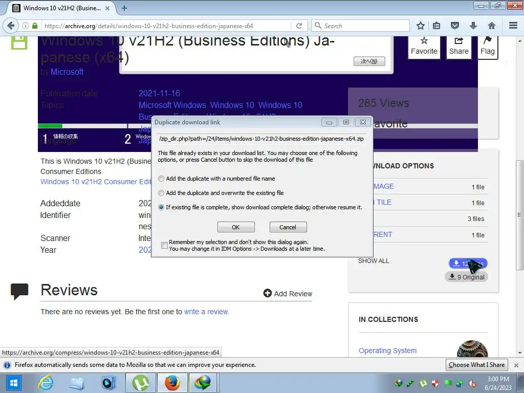Image resolution: width=524 pixels, height=393 pixels.
Task: Open Internet Download Manager taskbar icon
Action: (203, 383)
